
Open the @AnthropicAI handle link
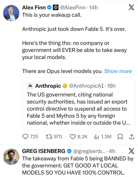click(86, 86)
